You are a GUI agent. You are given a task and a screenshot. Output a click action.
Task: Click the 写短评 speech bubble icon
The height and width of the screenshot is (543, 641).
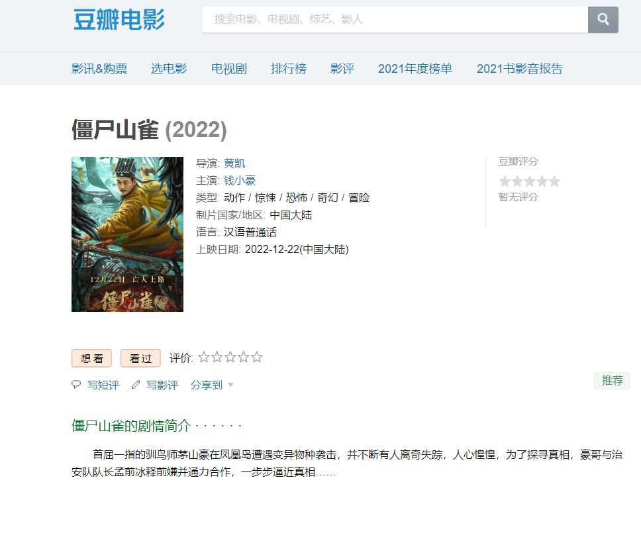76,384
